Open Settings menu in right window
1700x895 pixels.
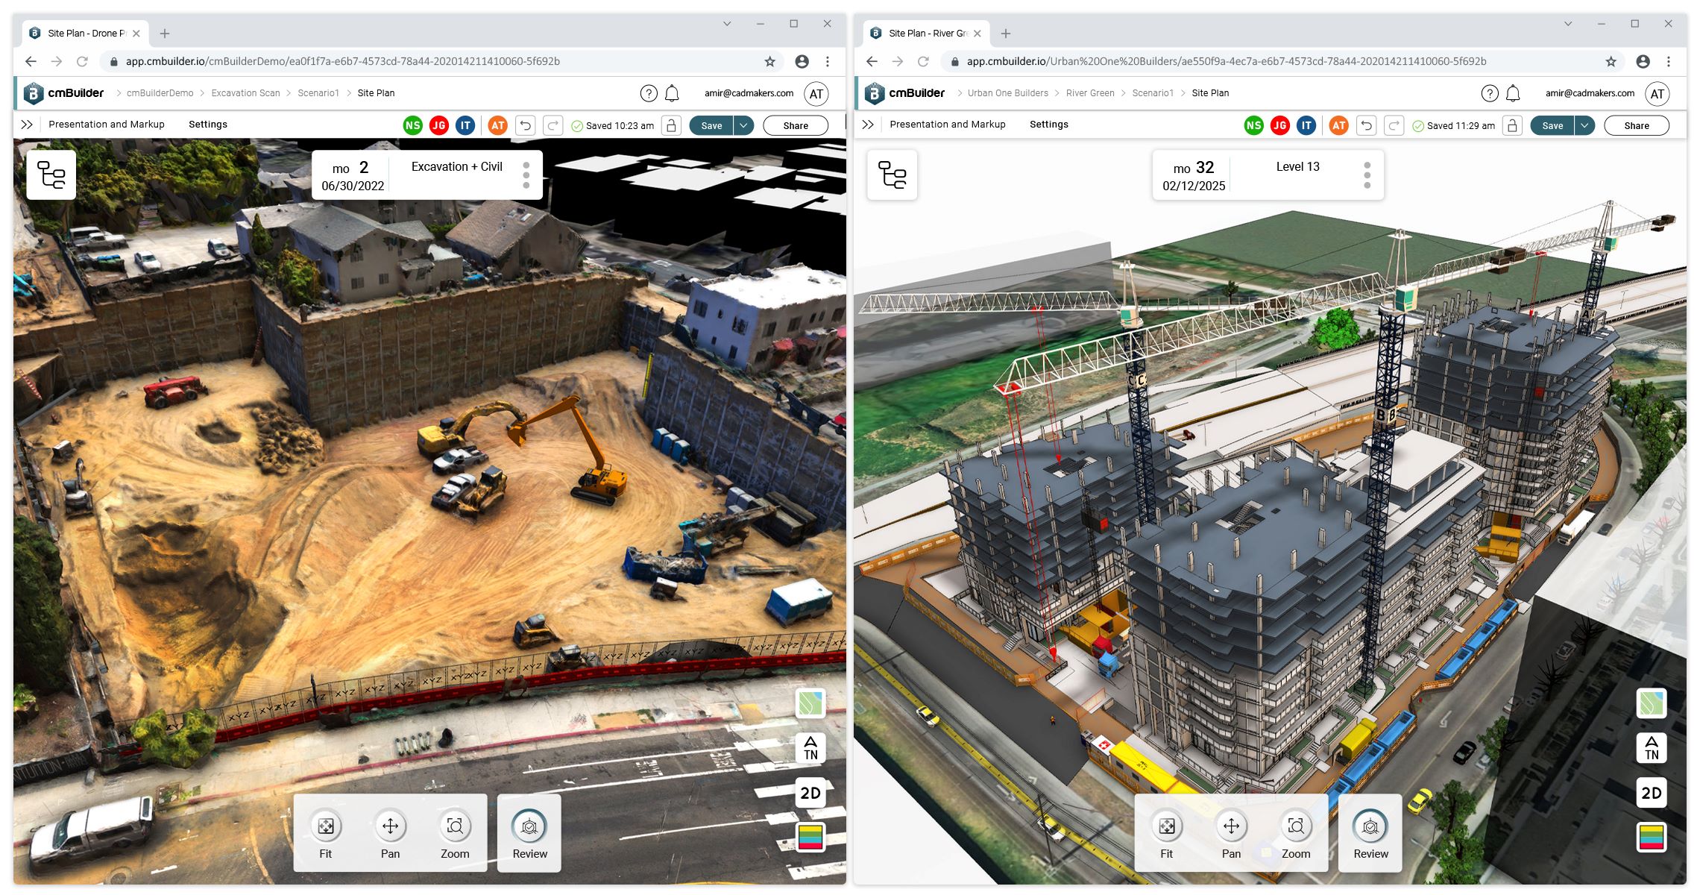1048,125
